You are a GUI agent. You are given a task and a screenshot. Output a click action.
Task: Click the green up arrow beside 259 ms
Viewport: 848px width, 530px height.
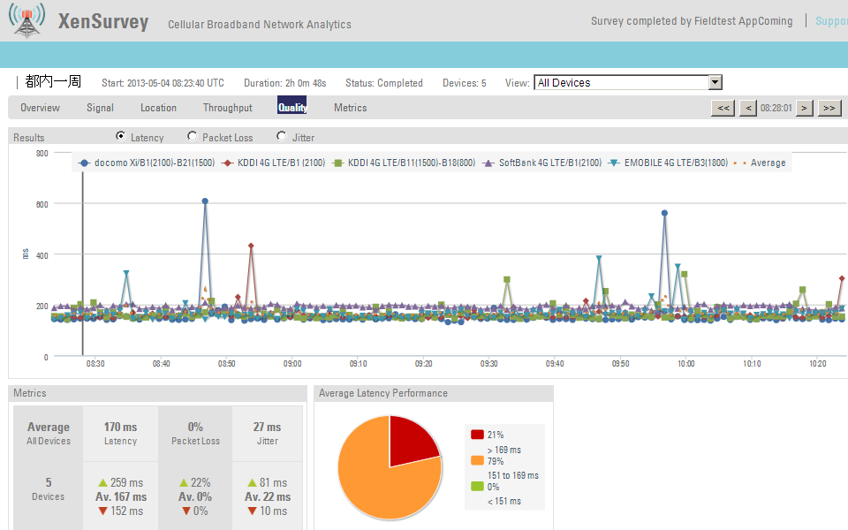click(102, 482)
